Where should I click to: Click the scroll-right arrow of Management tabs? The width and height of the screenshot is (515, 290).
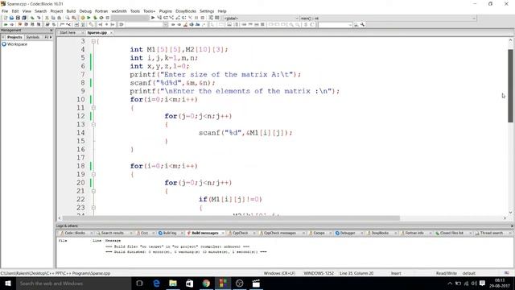51,37
